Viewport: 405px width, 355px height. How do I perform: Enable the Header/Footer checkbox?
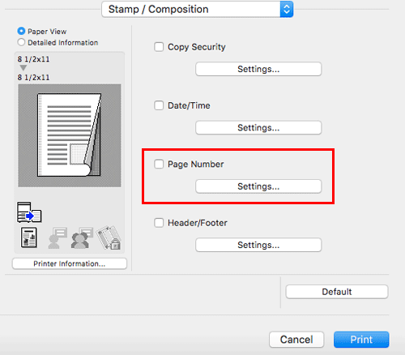(x=159, y=223)
